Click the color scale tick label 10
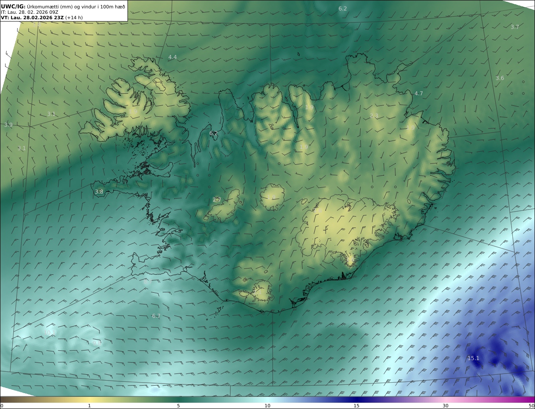The width and height of the screenshot is (535, 409). 267,406
